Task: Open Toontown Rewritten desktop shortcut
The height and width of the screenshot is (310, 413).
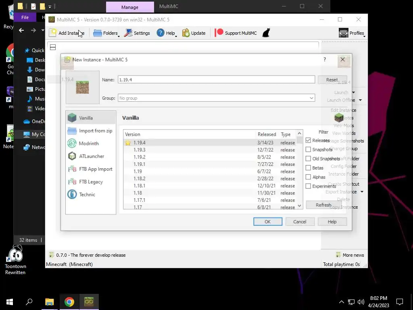Action: 16,260
